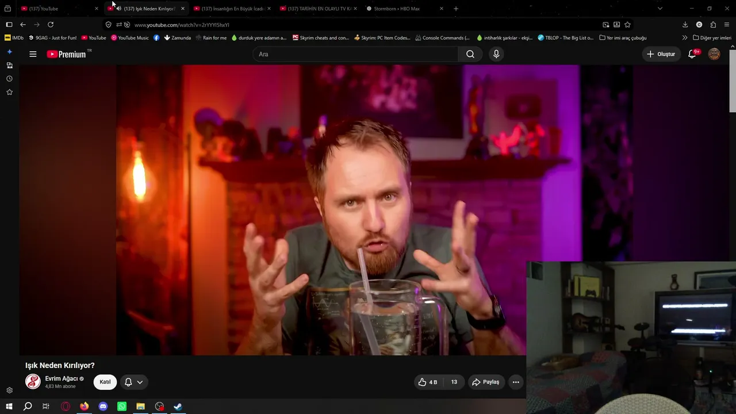
Task: Open YouTube notifications bell in header
Action: click(693, 54)
